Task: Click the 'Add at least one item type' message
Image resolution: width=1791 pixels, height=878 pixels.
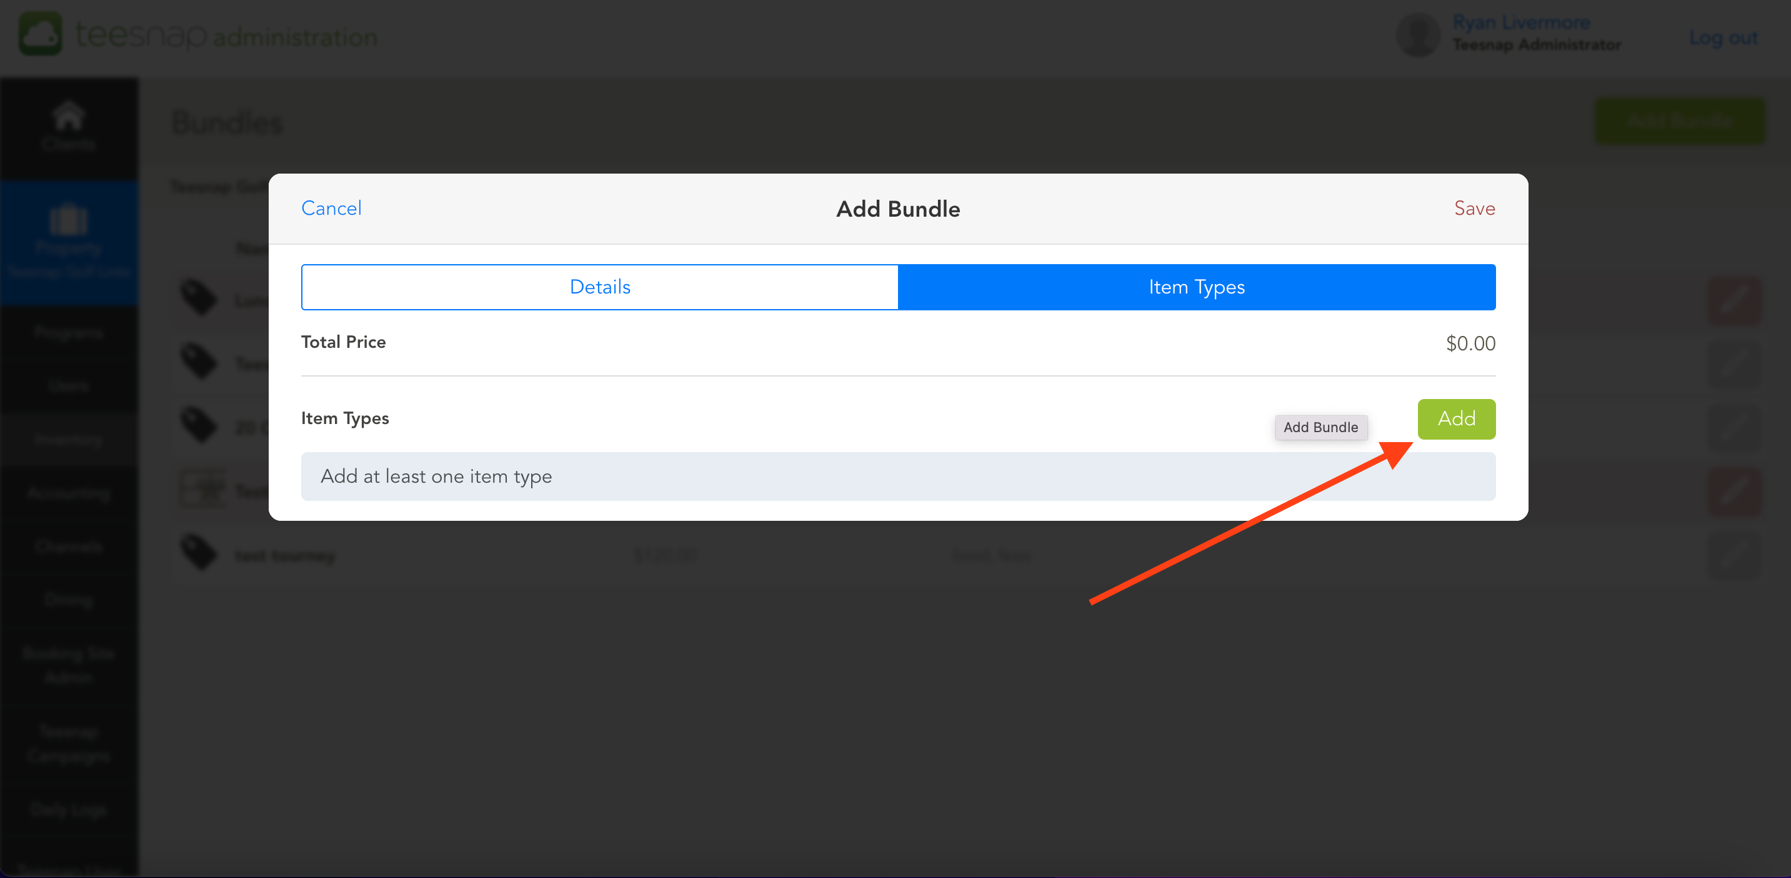Action: click(898, 476)
